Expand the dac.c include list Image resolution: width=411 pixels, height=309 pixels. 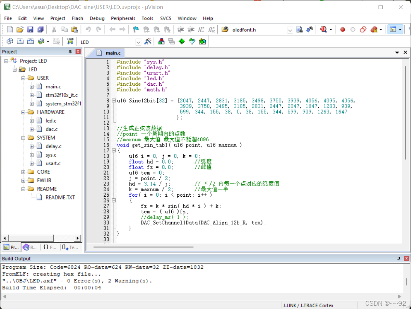[32, 129]
